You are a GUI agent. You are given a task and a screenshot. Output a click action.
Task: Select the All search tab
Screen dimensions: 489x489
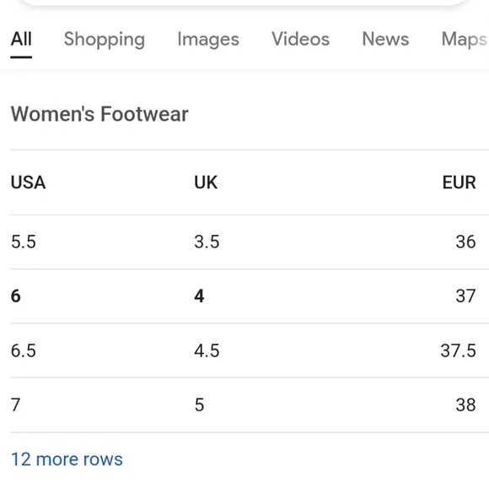pos(21,40)
